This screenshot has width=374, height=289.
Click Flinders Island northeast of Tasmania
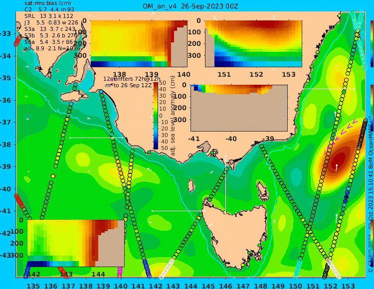(x=263, y=191)
